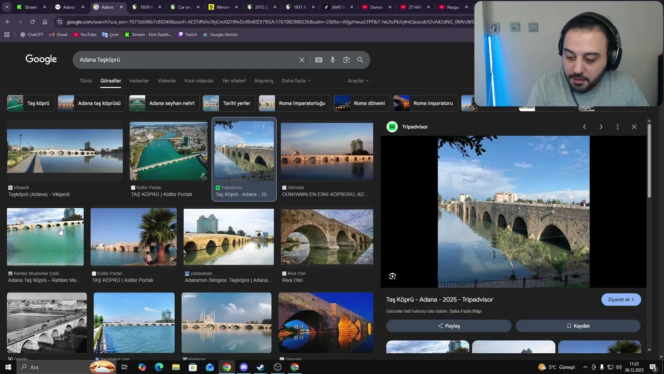Open Çevir bookmark

(110, 35)
